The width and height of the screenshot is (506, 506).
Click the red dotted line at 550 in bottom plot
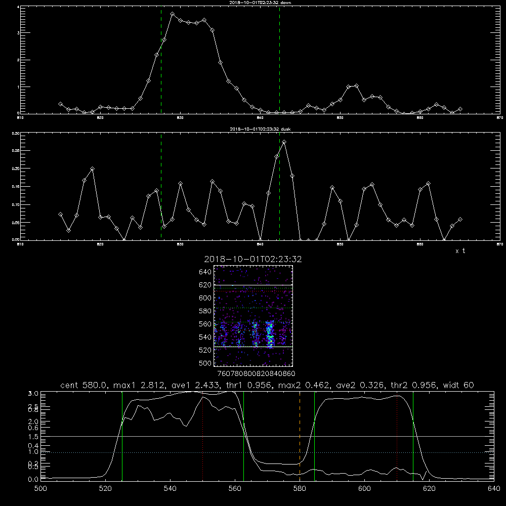pyautogui.click(x=203, y=436)
